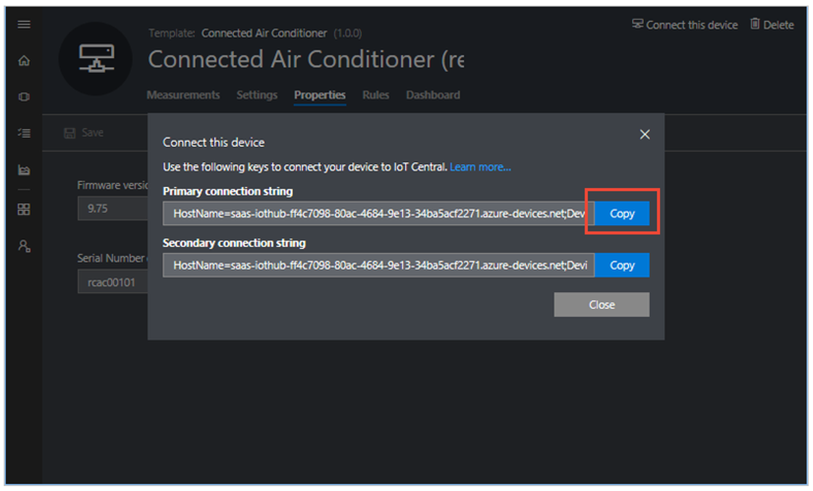Switch to the Settings tab
Viewport: 813px width, 491px height.
[257, 95]
